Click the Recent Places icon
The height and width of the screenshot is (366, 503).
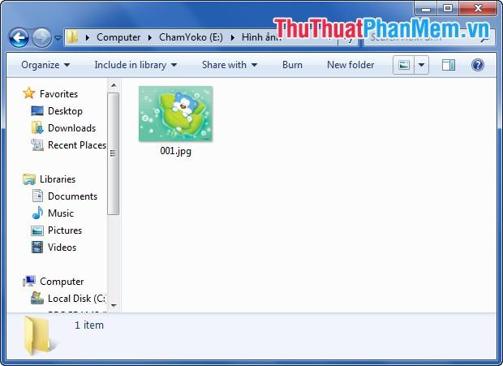tap(37, 144)
